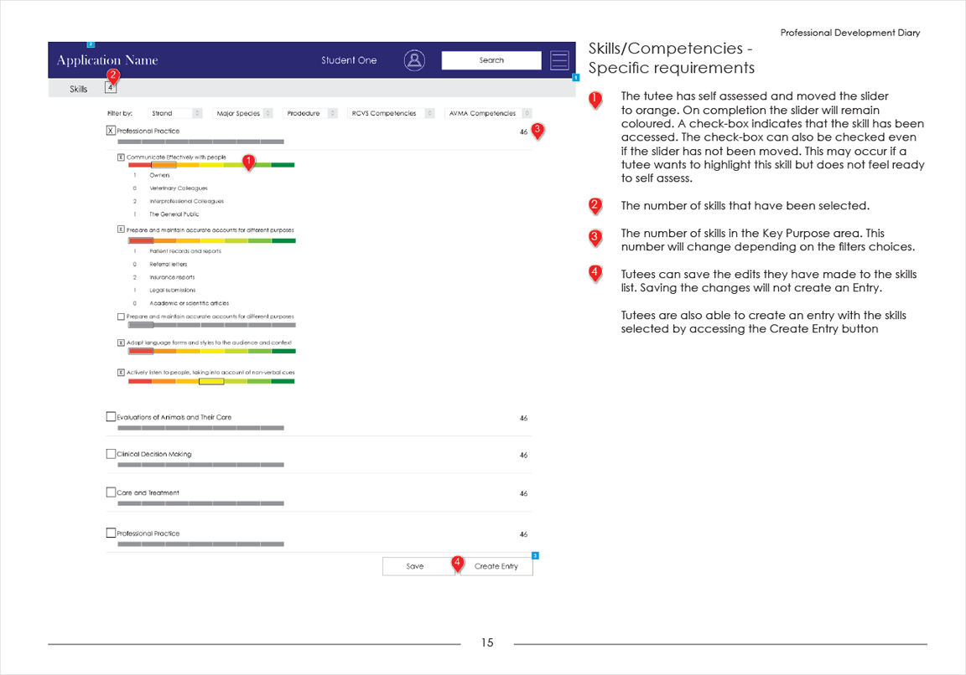This screenshot has width=966, height=675.
Task: Uncheck Adapt language forms and styles checkbox
Action: tap(122, 343)
